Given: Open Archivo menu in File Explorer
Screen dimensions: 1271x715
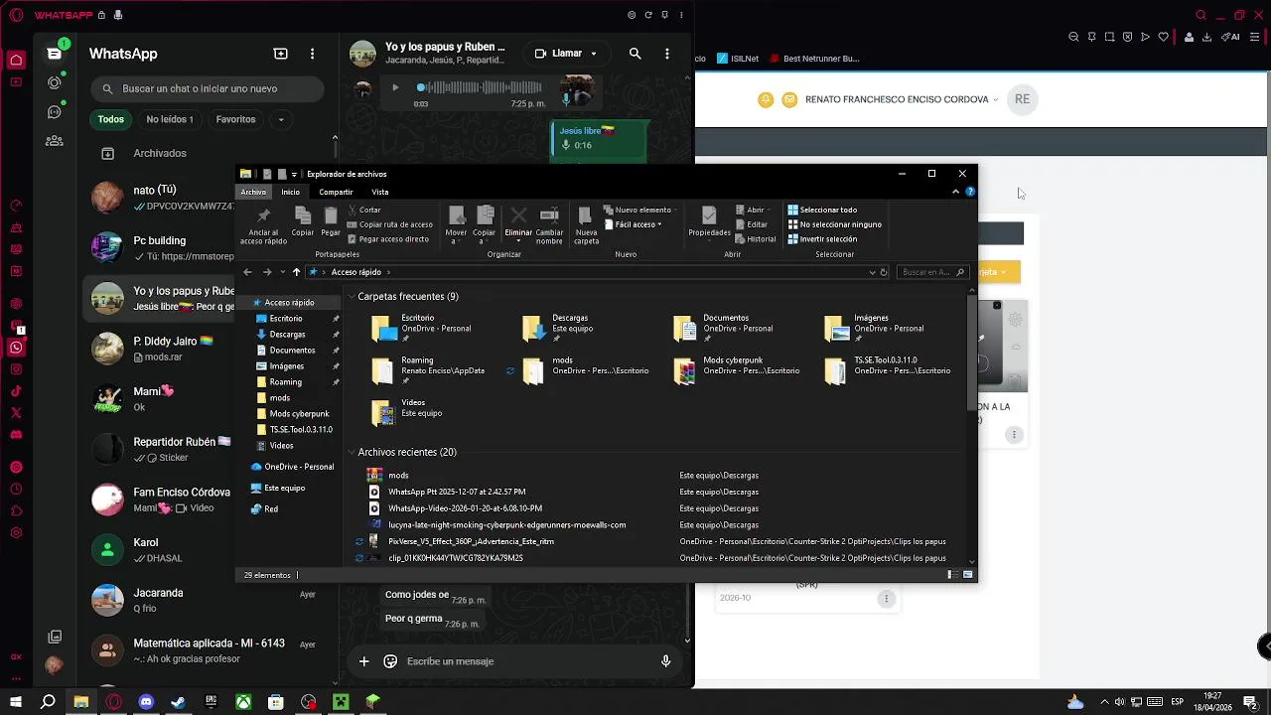Looking at the screenshot, I should [x=253, y=192].
